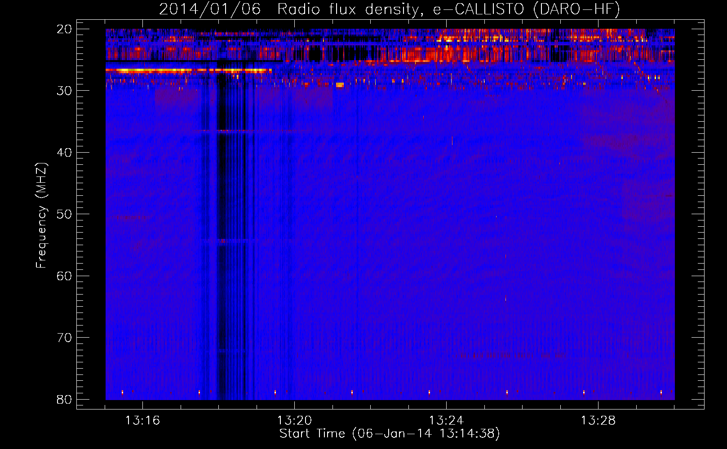Click the '13:24' time tick label
The width and height of the screenshot is (727, 449).
pyautogui.click(x=446, y=421)
